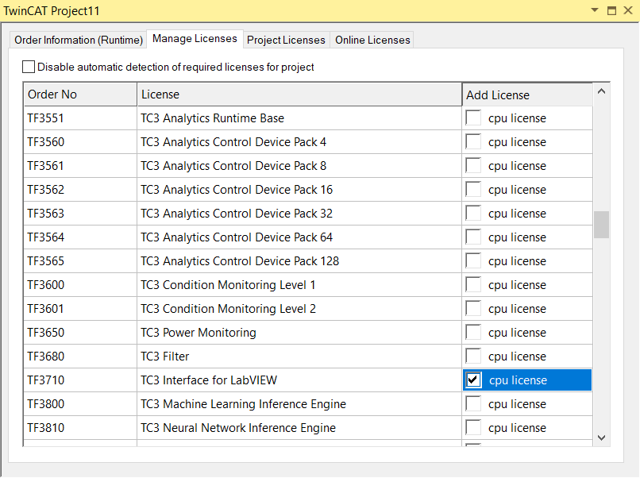Click TC3 Analytics Runtime Base text

[x=212, y=118]
